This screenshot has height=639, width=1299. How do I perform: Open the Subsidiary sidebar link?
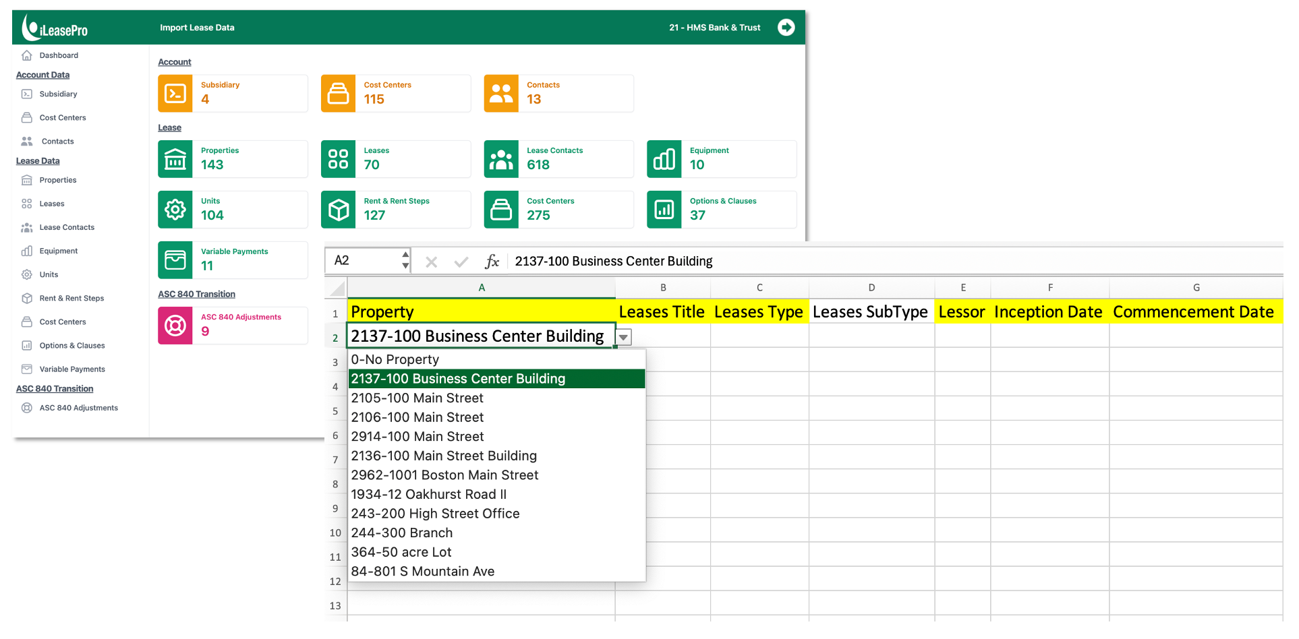coord(58,94)
